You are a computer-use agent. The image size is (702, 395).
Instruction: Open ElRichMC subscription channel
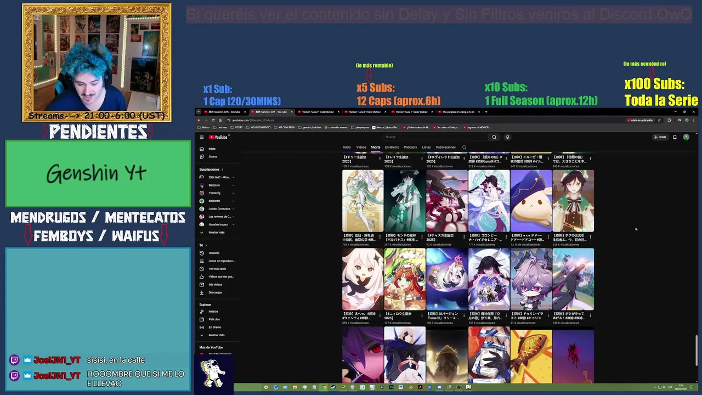coord(217,177)
